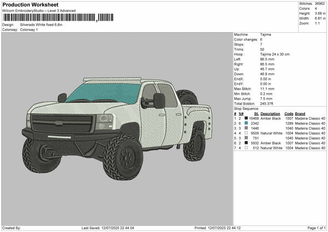Image resolution: width=328 pixels, height=232 pixels.
Task: Click the gray swatch beside stitch count 1446
Action: coord(247,128)
